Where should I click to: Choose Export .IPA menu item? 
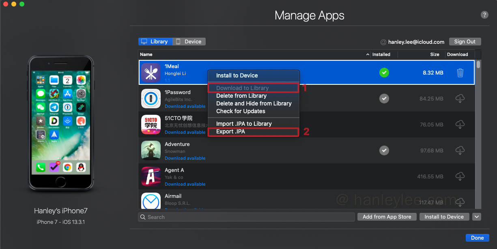click(254, 131)
